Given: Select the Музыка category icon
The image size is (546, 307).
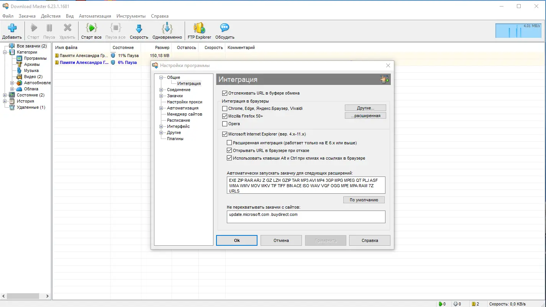Looking at the screenshot, I should point(19,70).
